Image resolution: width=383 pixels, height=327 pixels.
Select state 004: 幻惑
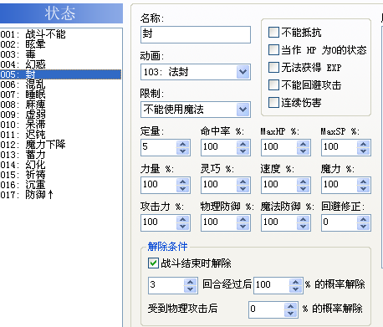61,64
